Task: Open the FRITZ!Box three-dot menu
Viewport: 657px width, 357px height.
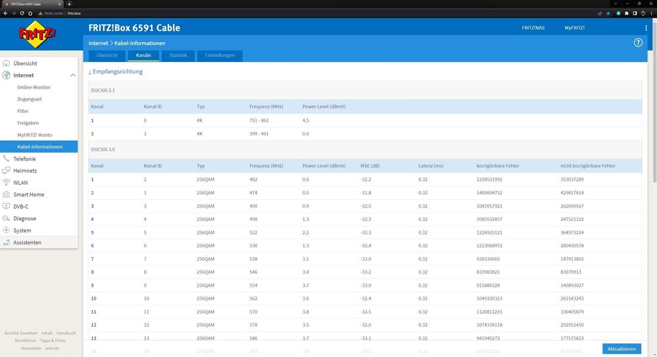Action: click(646, 28)
